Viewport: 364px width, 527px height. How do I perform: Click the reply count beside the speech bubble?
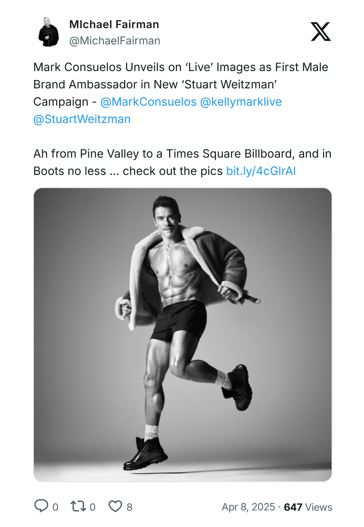(55, 507)
